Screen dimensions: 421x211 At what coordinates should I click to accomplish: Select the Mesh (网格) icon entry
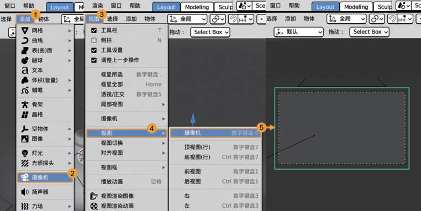pyautogui.click(x=25, y=30)
